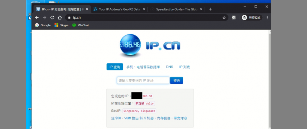Click the blue 查询 button
The width and height of the screenshot is (307, 129).
tap(177, 80)
